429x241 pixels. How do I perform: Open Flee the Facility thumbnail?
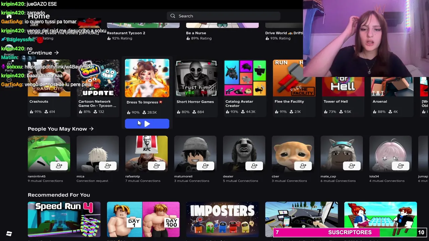(294, 78)
